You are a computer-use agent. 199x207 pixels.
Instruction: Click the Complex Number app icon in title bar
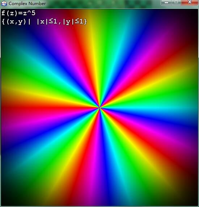(x=4, y=3)
